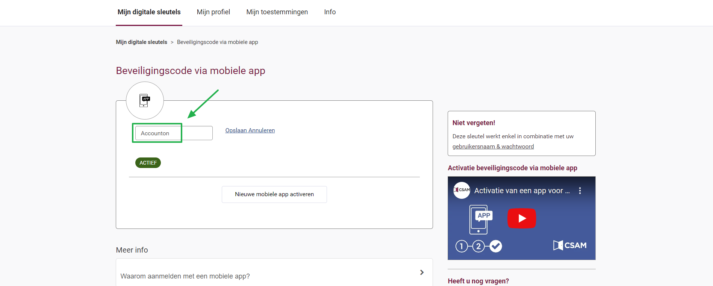Viewport: 713px width, 286px height.
Task: Click Nieuwe mobiele app activeren button
Action: (274, 194)
